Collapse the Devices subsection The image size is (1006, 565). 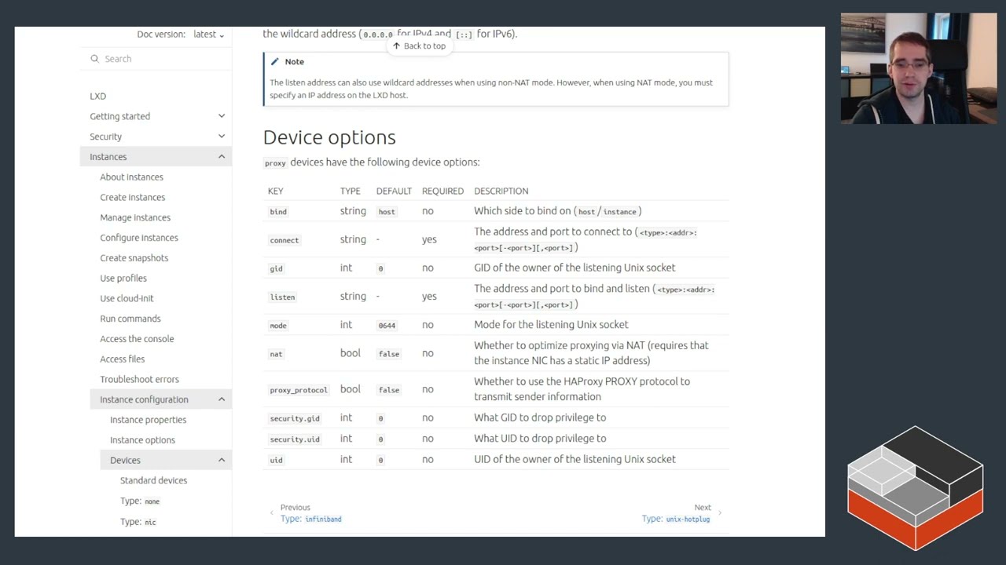coord(222,460)
